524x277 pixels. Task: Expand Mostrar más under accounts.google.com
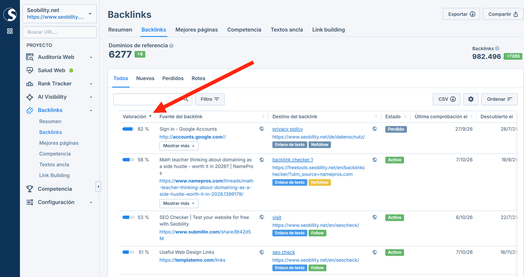(x=179, y=146)
